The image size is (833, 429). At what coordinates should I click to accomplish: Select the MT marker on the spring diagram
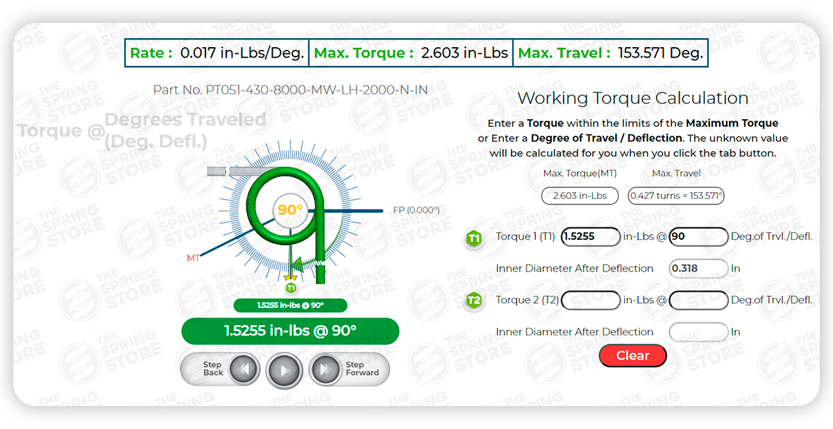point(194,256)
